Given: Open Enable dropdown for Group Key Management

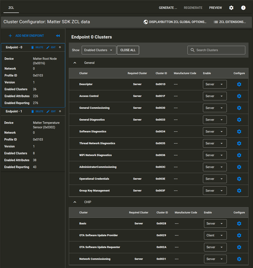Looking at the screenshot, I should (x=215, y=191).
